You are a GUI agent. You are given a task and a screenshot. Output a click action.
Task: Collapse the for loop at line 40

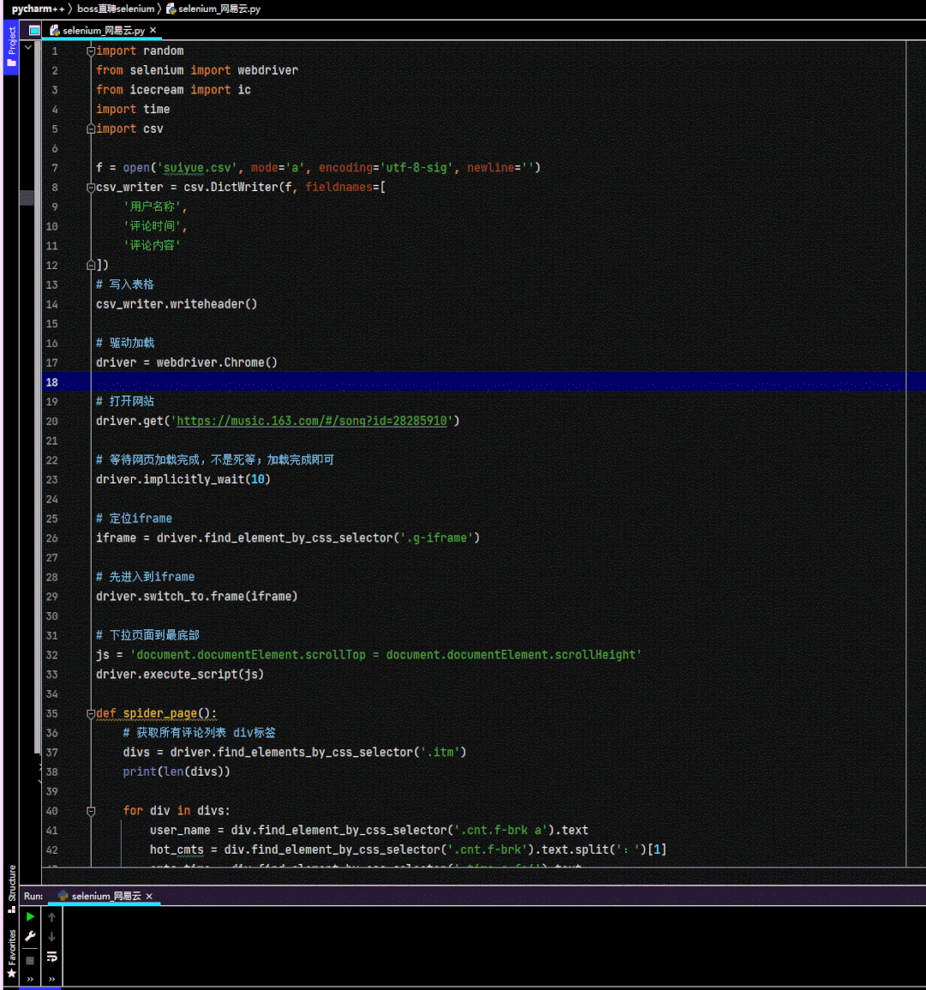(x=90, y=811)
